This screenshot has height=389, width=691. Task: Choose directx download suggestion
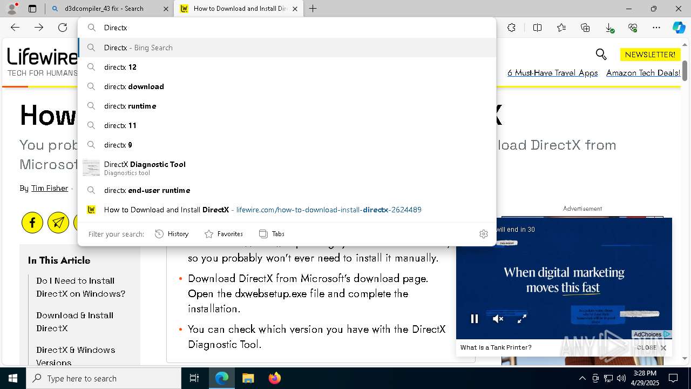click(x=287, y=86)
